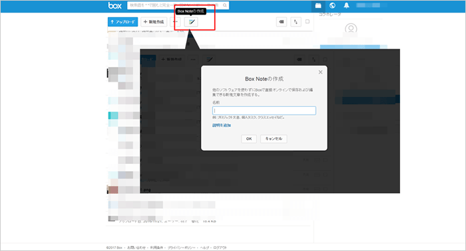466x251 pixels.
Task: Click the 名前 name input field
Action: tap(264, 110)
